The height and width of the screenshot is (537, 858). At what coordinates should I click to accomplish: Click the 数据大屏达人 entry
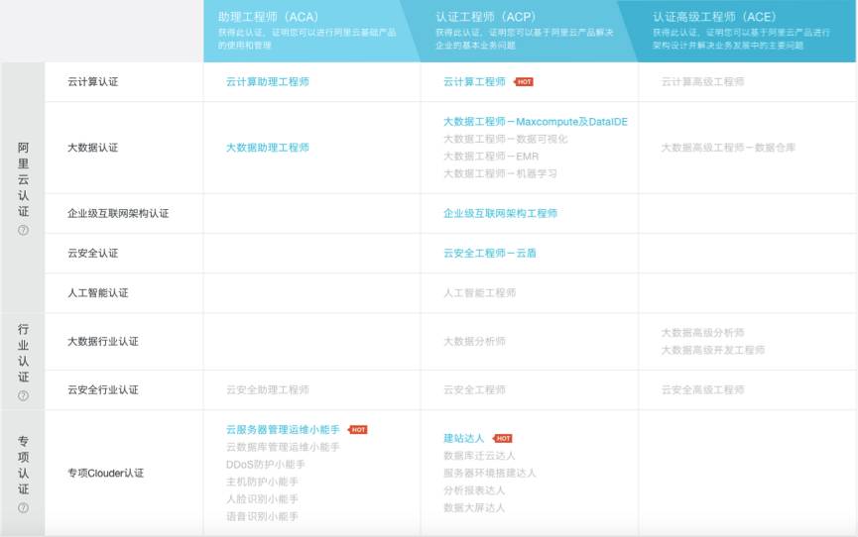(x=474, y=508)
